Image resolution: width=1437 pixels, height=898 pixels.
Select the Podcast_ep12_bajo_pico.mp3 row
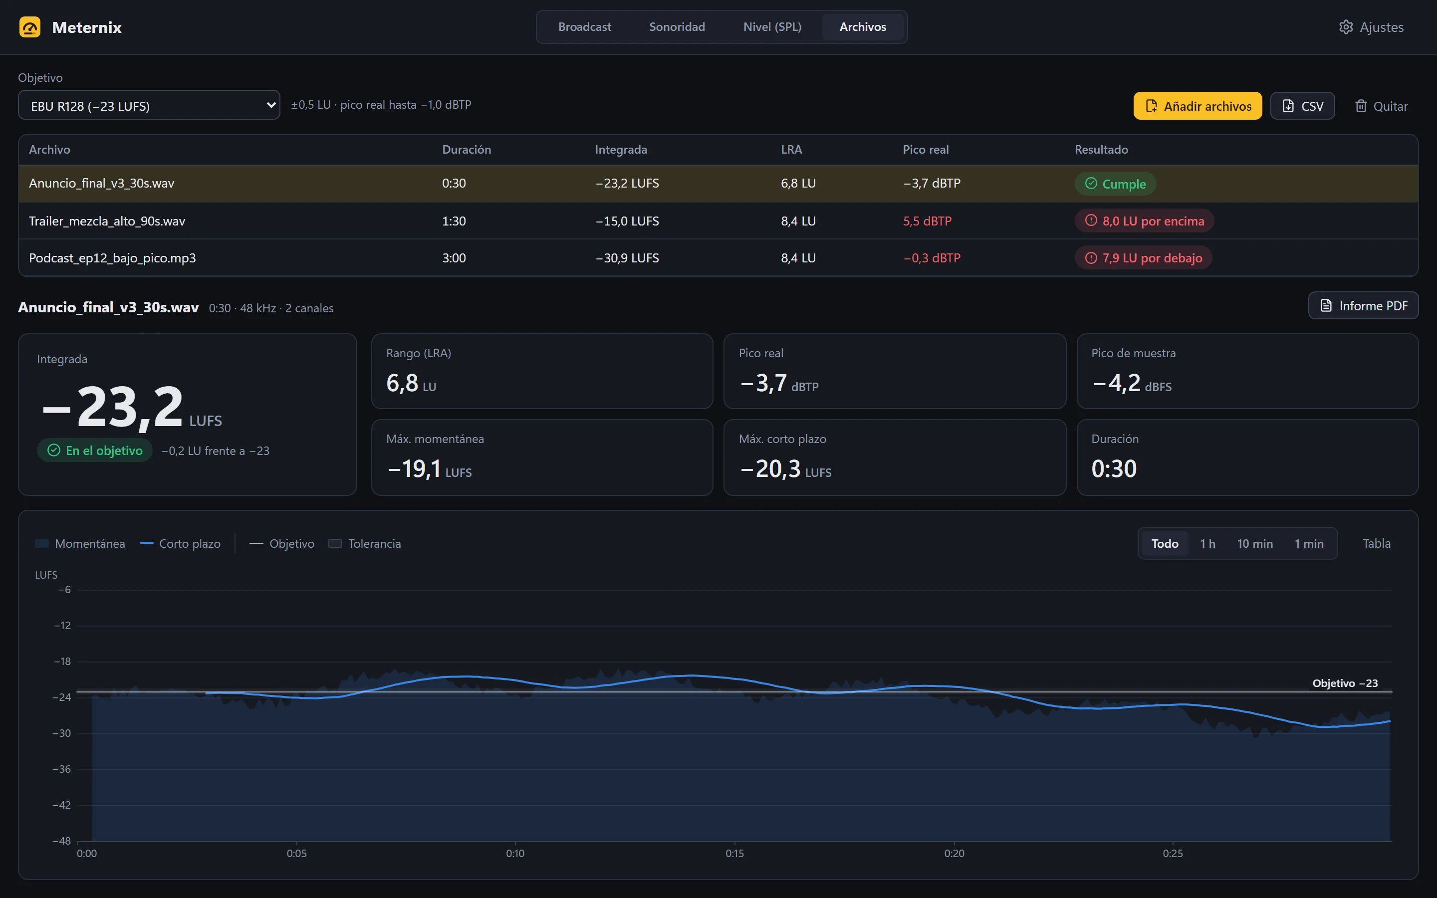click(718, 258)
